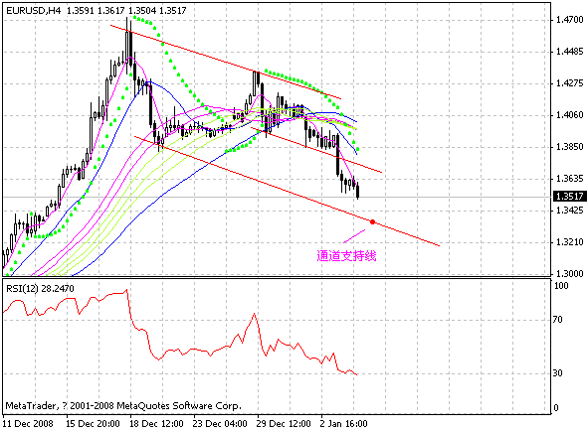Click the RSI scale value 30
This screenshot has width=588, height=431.
tap(557, 373)
